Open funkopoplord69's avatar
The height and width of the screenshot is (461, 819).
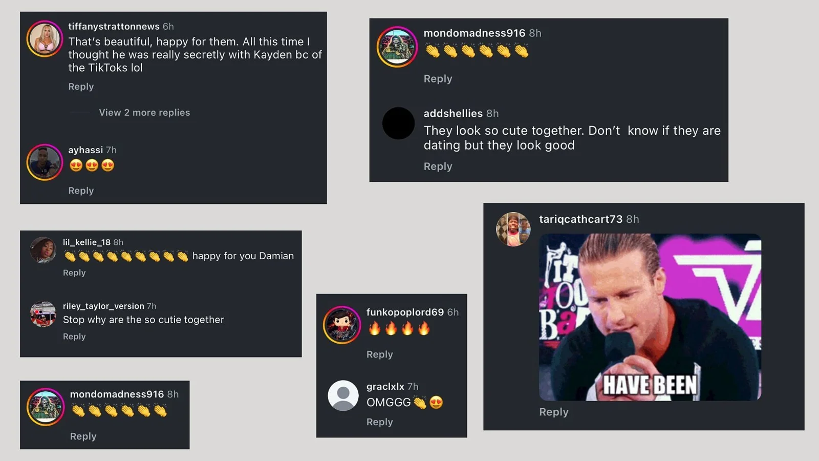(342, 325)
